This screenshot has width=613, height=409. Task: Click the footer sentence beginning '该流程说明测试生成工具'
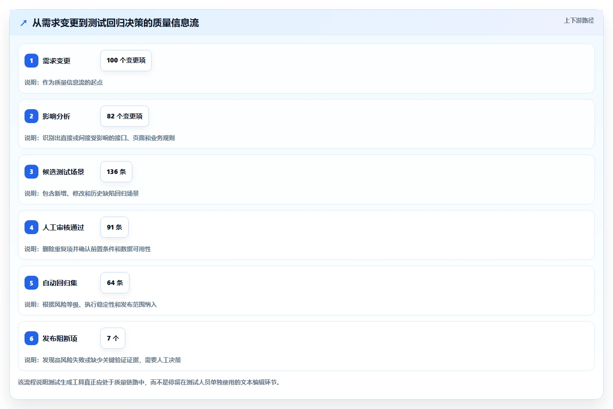149,383
